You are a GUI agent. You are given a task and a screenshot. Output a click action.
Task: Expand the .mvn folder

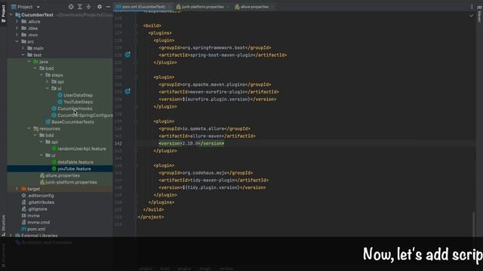[17, 35]
